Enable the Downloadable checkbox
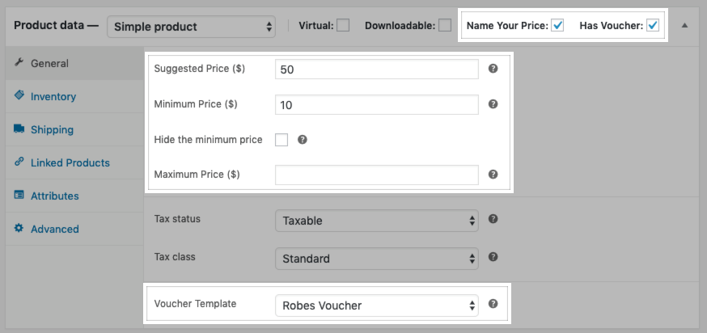This screenshot has width=707, height=333. [x=444, y=26]
